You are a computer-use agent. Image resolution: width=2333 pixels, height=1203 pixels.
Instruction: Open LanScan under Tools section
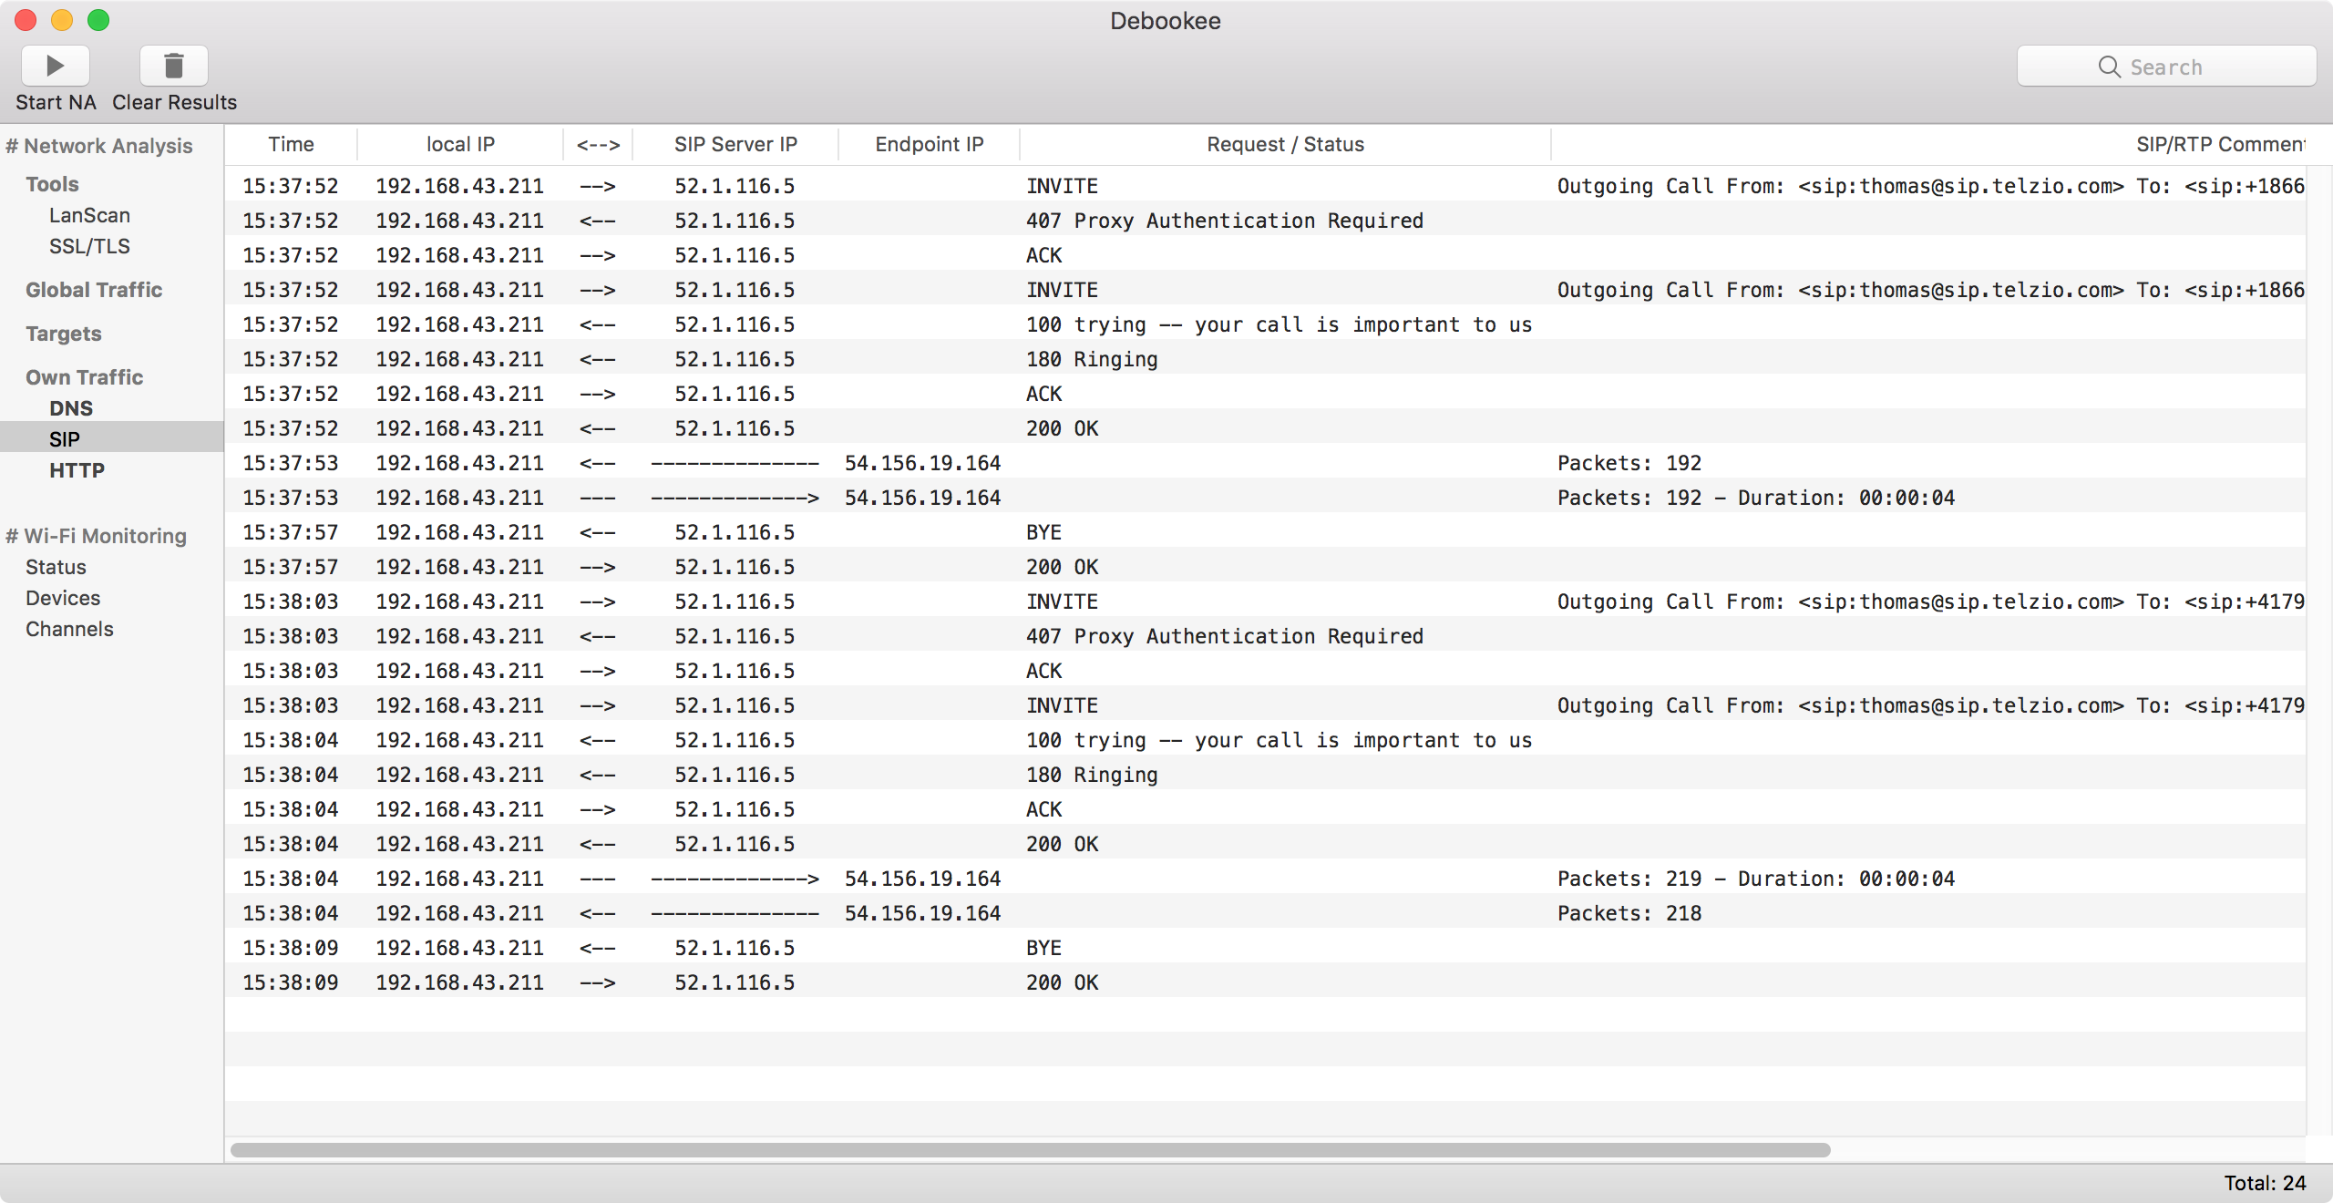86,215
